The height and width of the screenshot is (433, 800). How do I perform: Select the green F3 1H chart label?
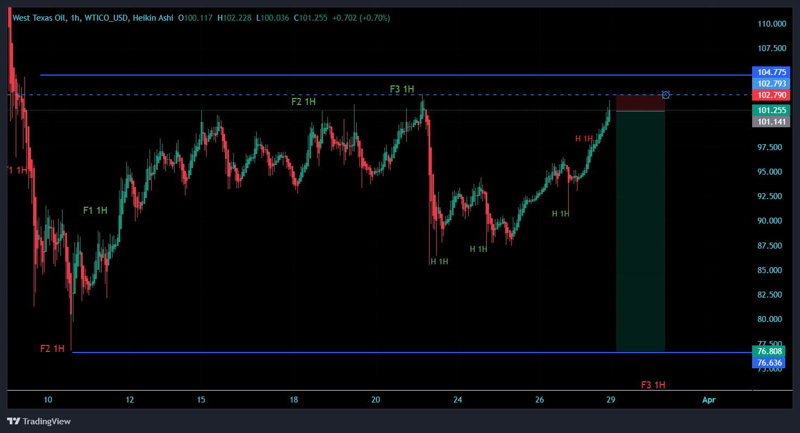pos(402,89)
